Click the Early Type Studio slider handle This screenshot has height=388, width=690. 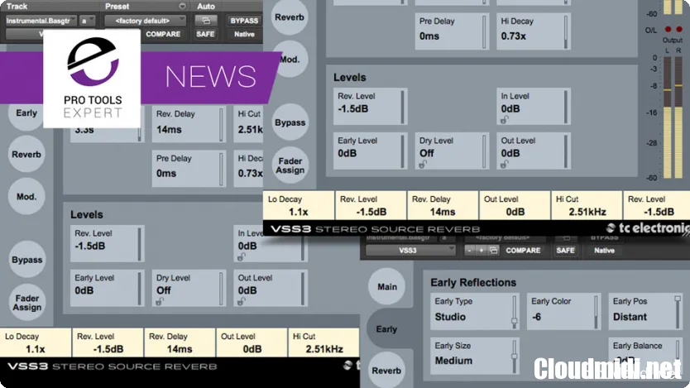(x=514, y=320)
